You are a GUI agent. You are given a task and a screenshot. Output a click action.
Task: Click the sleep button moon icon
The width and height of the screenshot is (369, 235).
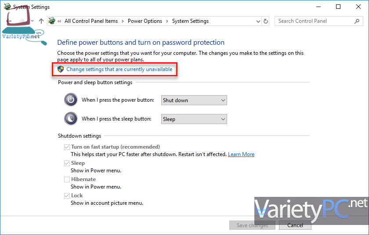[71, 119]
